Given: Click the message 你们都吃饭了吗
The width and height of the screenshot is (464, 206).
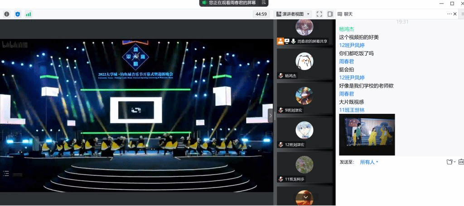Looking at the screenshot, I should (x=356, y=53).
